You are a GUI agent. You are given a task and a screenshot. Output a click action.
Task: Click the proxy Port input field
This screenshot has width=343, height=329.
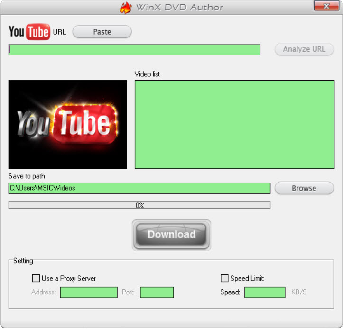point(157,292)
